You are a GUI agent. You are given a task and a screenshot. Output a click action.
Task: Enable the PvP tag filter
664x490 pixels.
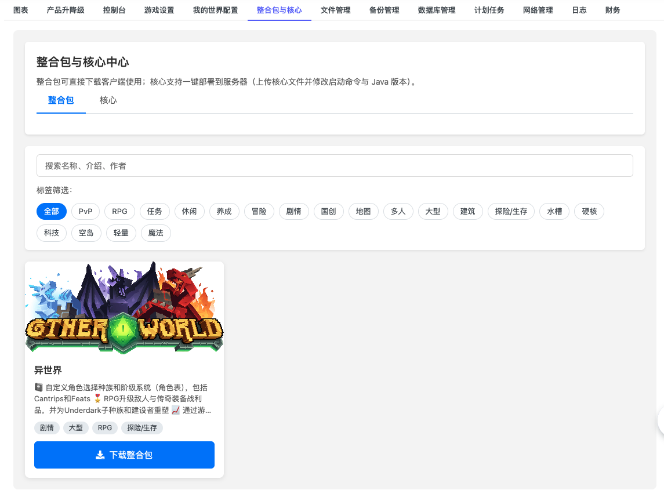pyautogui.click(x=85, y=211)
